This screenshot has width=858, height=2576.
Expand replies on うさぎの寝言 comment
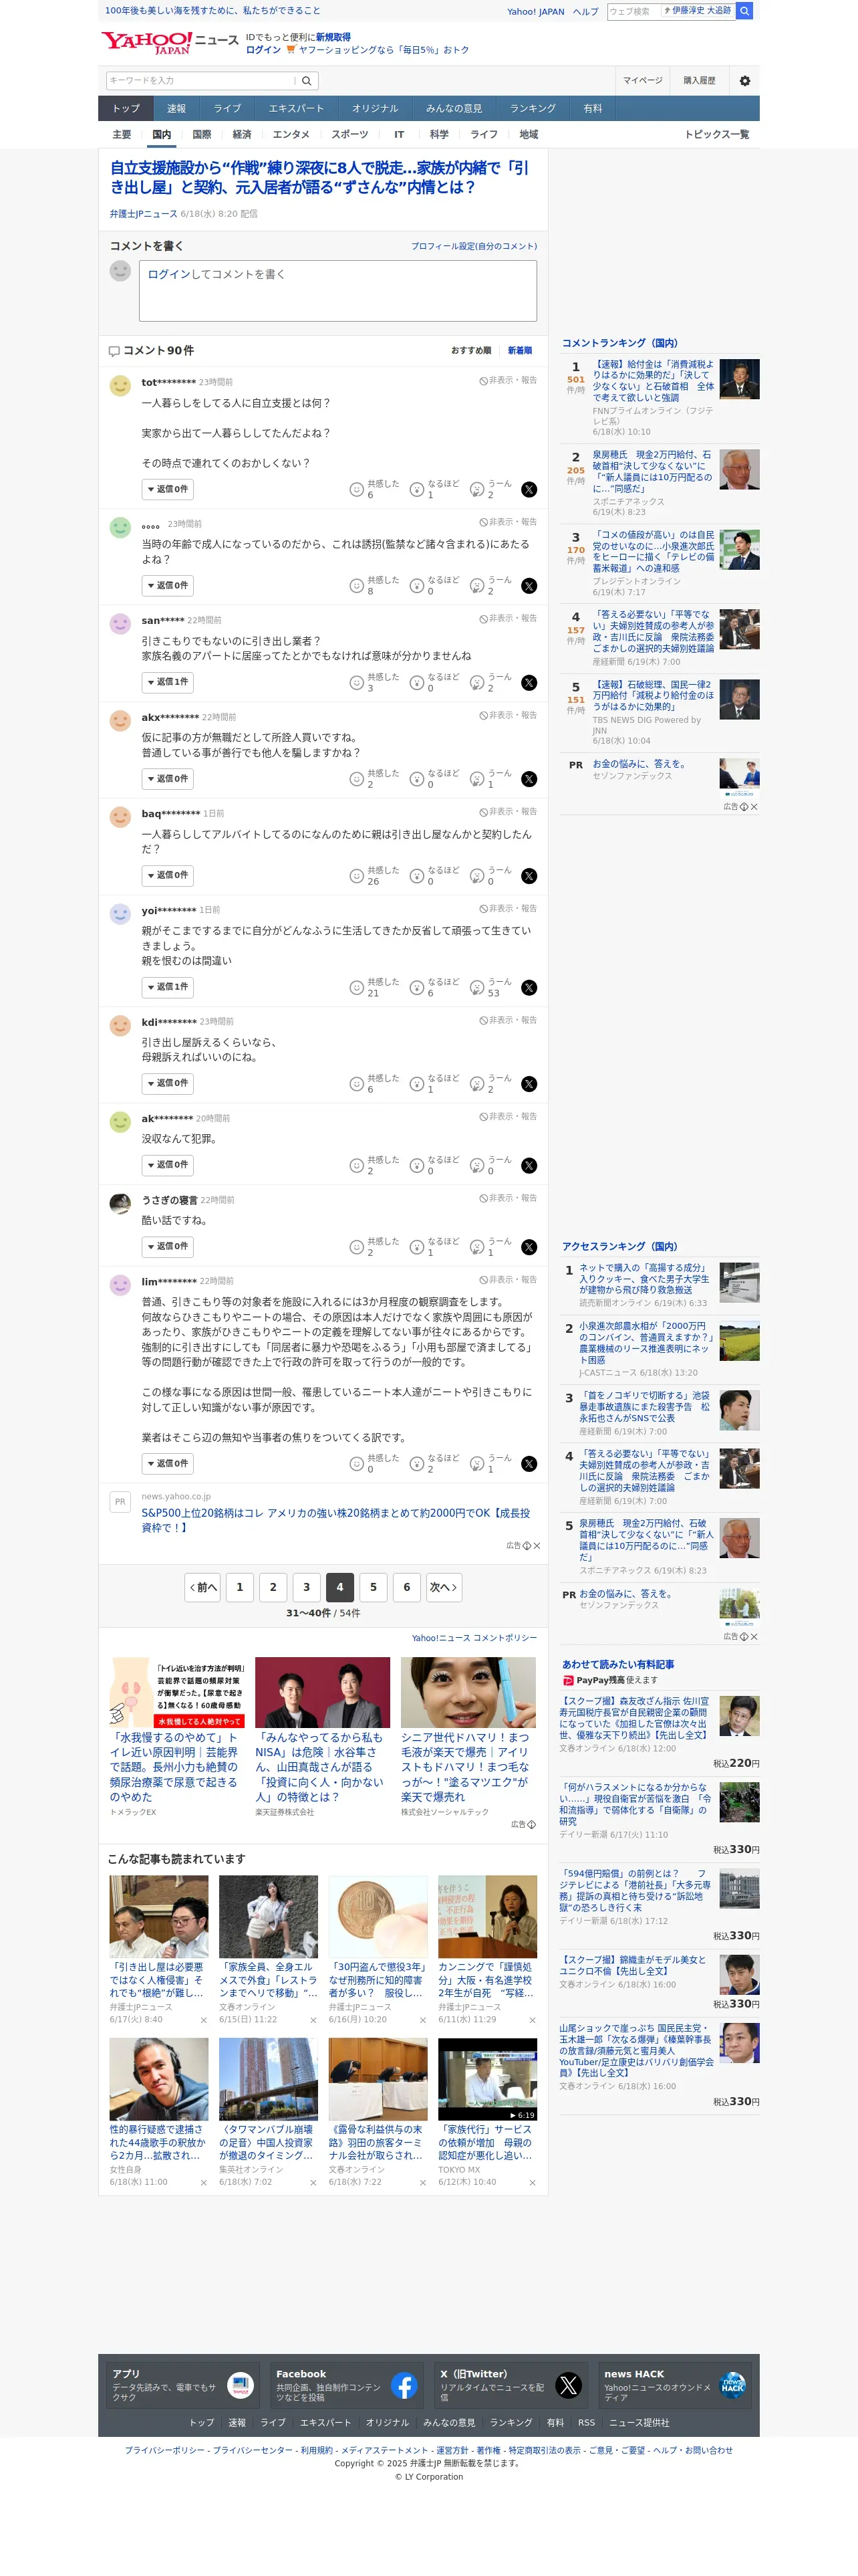pyautogui.click(x=167, y=1247)
